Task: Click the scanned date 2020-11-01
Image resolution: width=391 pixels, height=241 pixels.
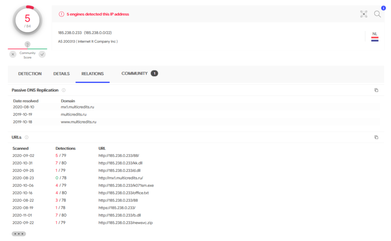Action: point(22,215)
